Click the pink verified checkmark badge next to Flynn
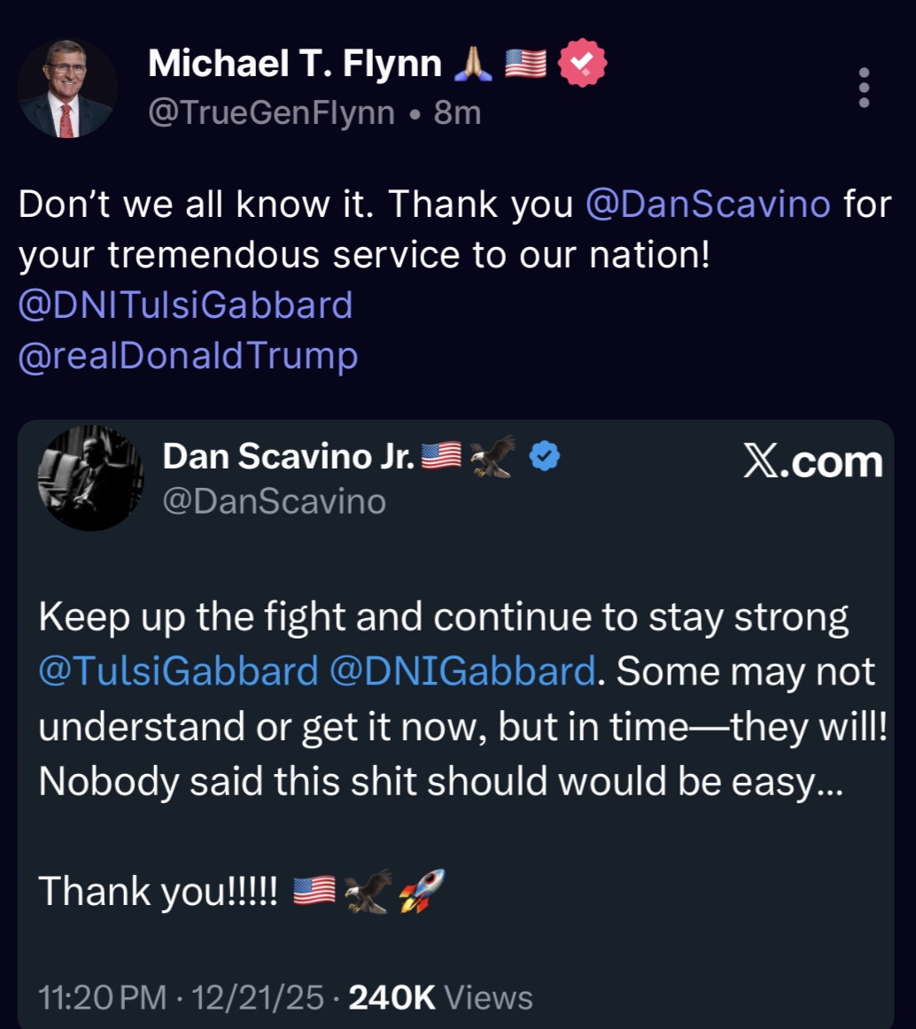 tap(582, 62)
